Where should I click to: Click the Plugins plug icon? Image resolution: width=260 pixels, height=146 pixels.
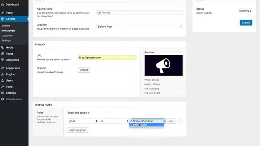2,74
